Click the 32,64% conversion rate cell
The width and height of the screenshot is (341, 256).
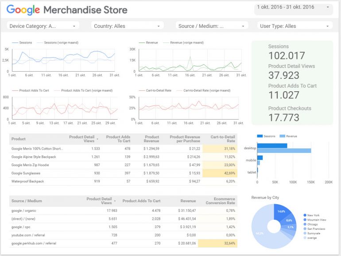coord(217,243)
